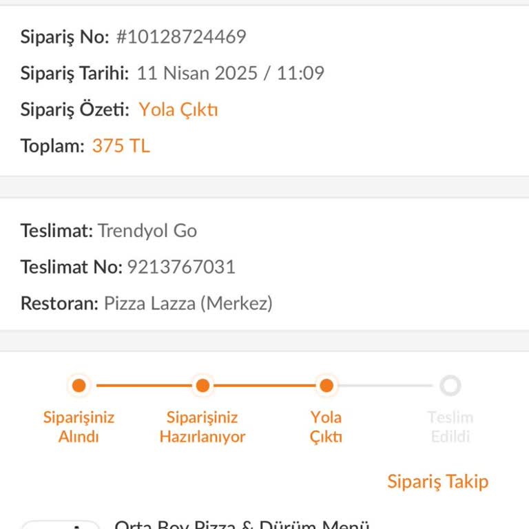Tap the 375 TL total amount
529x529 pixels.
[121, 146]
